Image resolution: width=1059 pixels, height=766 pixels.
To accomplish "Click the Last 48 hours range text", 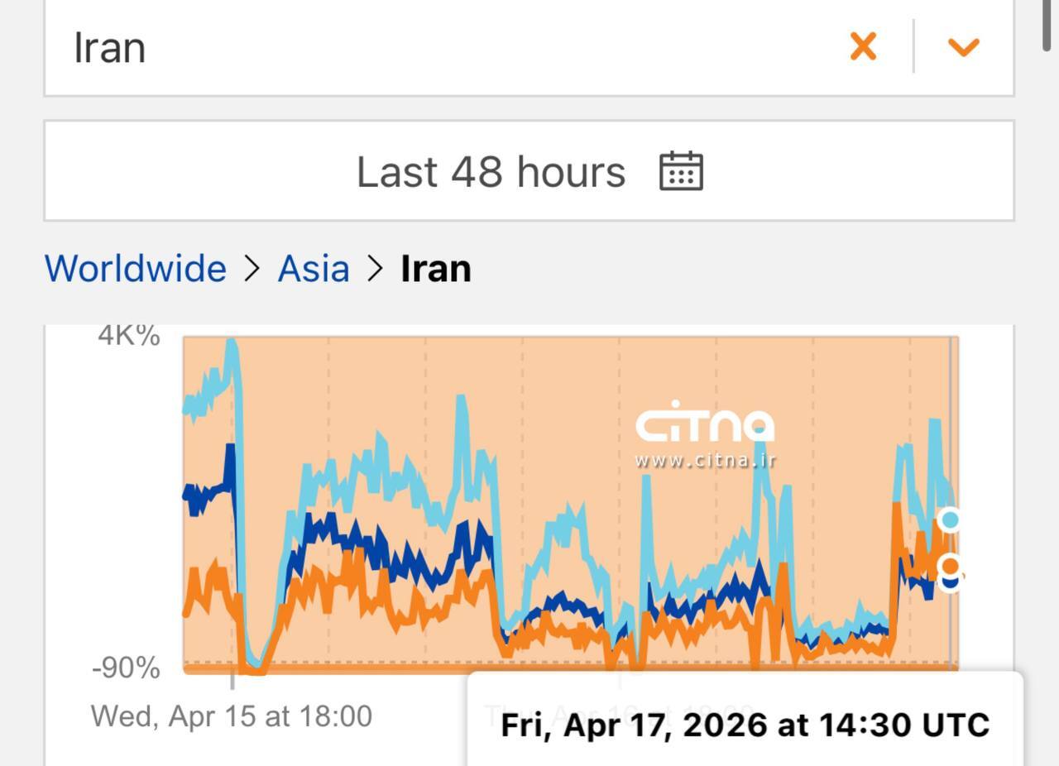I will 491,172.
